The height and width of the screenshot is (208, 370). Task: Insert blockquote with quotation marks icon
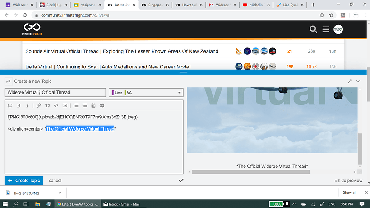click(x=47, y=105)
